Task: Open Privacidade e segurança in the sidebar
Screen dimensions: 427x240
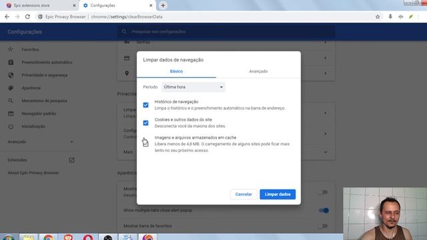Action: [x=45, y=75]
